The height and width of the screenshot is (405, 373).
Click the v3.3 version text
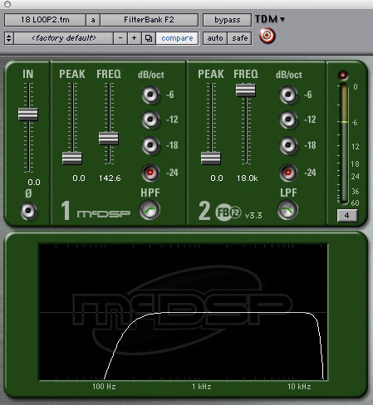pos(253,216)
